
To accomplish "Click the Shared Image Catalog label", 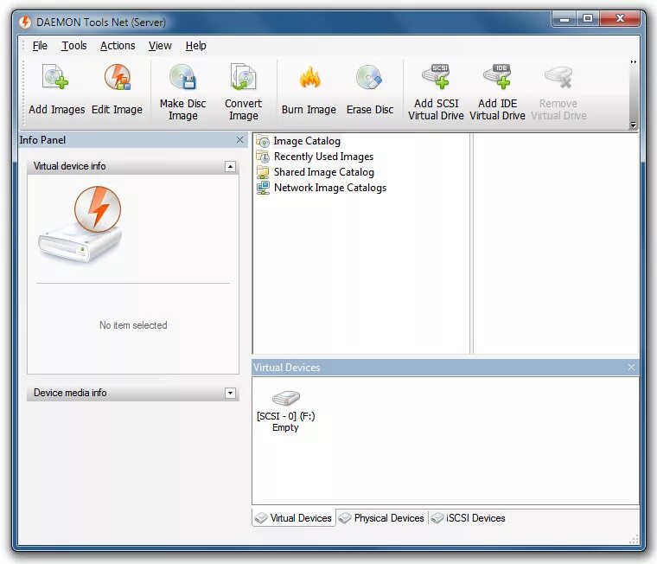I will [324, 172].
